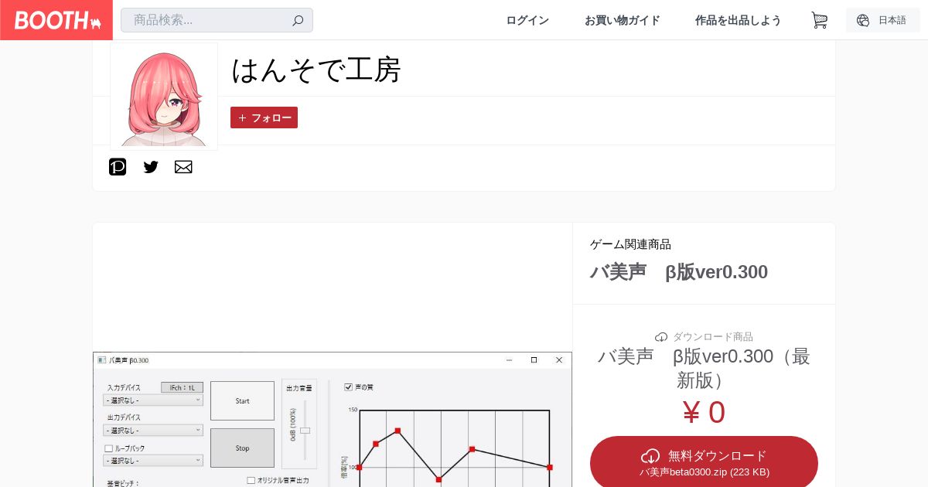The height and width of the screenshot is (487, 928).
Task: Open the BOOTH home logo
Action: coord(56,20)
